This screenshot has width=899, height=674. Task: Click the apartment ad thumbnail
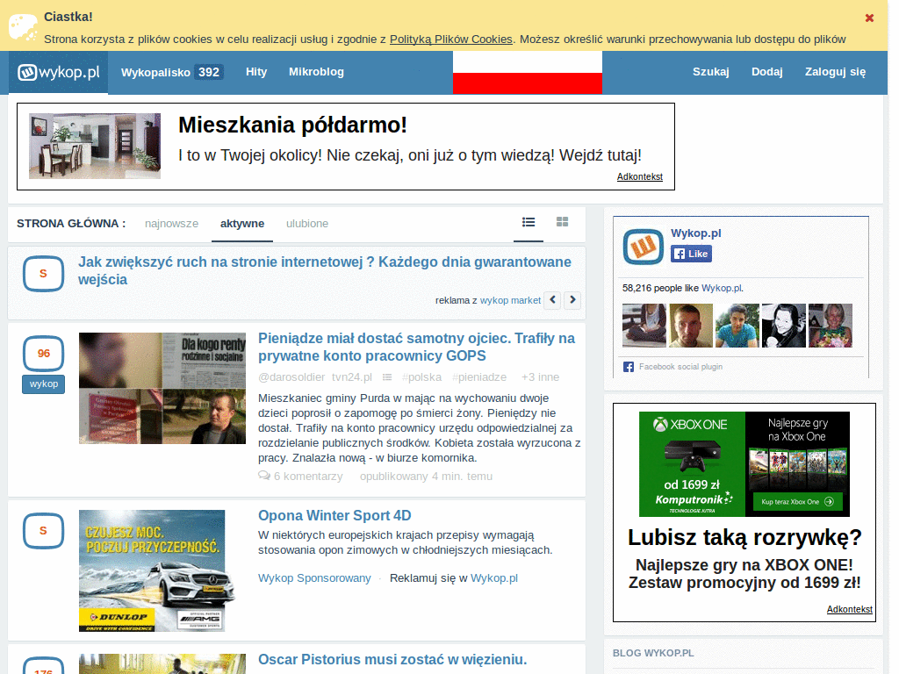95,147
